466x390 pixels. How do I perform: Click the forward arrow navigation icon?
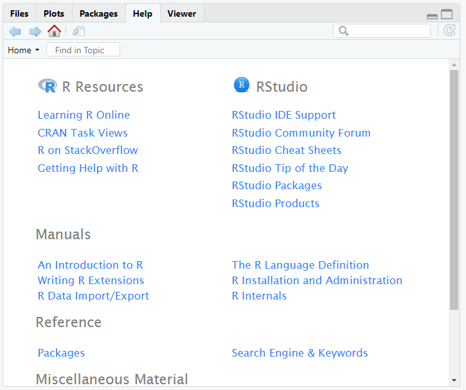pos(35,31)
